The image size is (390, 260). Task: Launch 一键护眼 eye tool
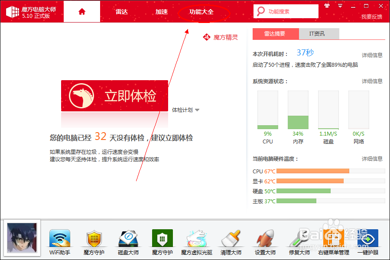(368, 242)
